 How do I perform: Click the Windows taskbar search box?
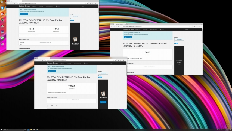[13, 130]
